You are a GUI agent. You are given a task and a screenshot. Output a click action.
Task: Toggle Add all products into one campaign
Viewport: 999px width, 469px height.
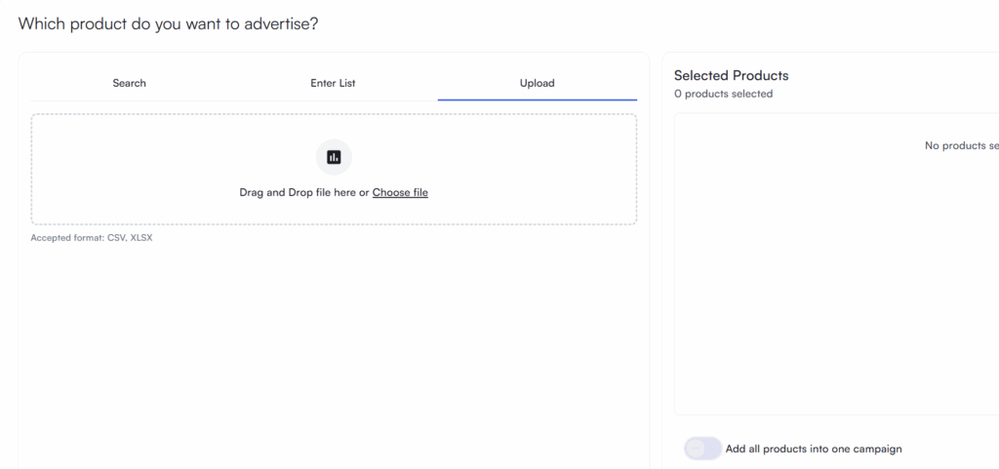pos(702,449)
